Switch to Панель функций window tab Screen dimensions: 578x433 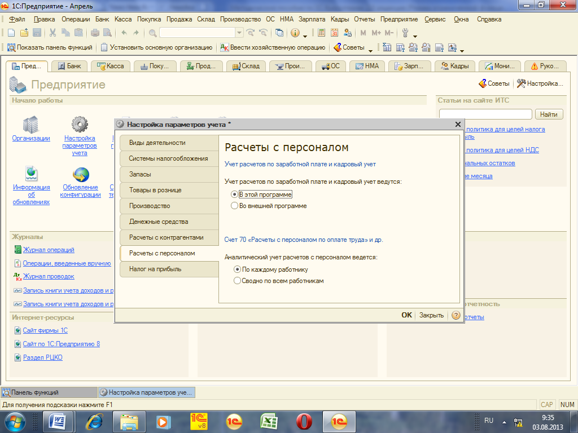point(49,392)
